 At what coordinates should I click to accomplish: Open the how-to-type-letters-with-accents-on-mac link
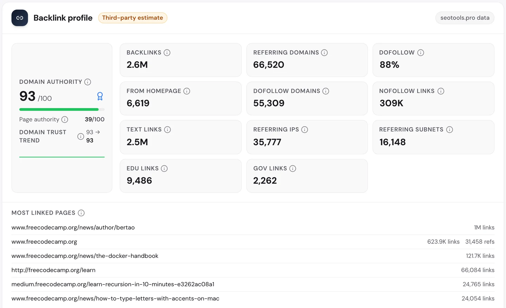(x=115, y=299)
